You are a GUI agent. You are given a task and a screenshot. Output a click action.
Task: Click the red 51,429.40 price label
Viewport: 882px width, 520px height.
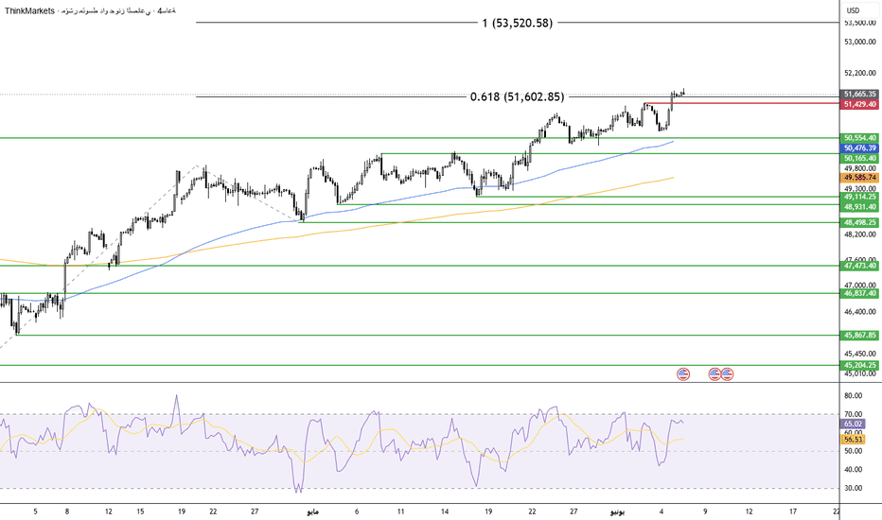point(860,105)
